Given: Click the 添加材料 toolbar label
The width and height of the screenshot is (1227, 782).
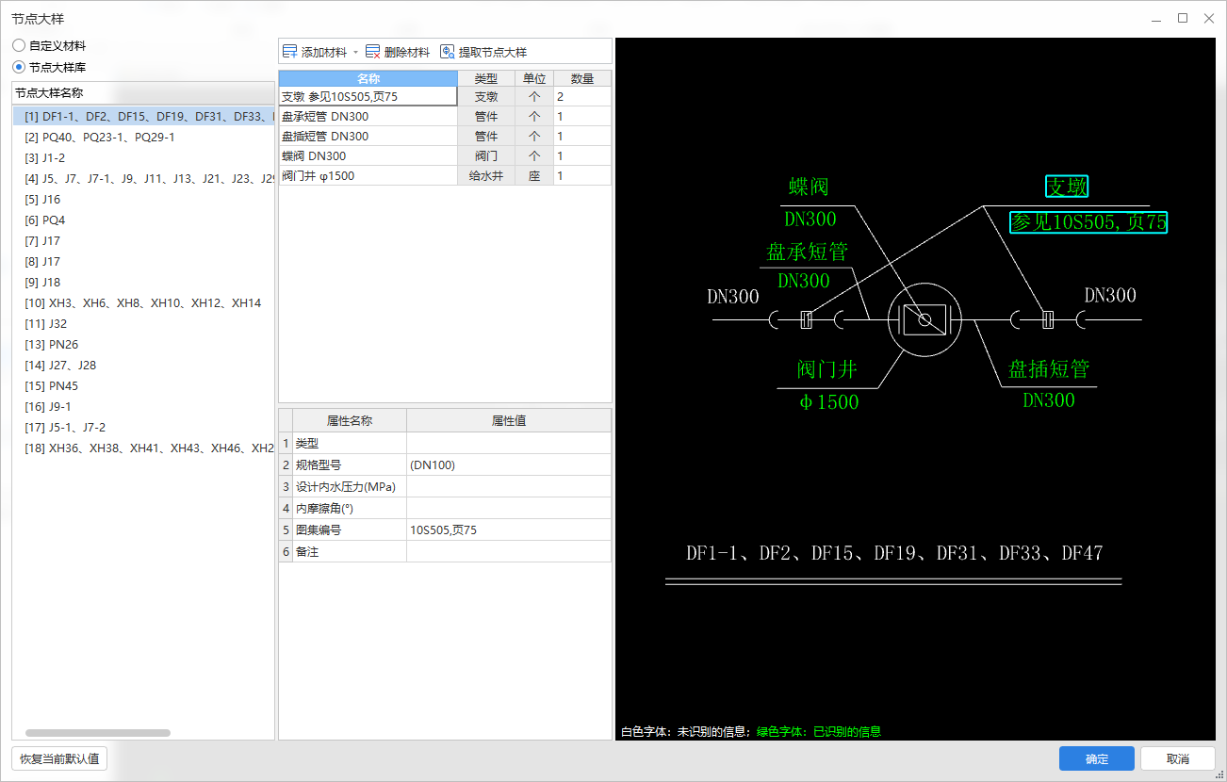Looking at the screenshot, I should (324, 52).
